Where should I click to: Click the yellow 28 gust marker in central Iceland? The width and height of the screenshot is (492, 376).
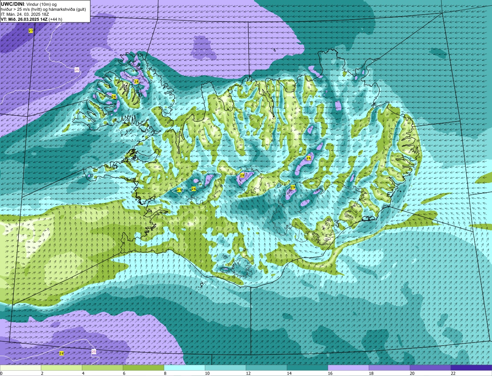(242, 175)
